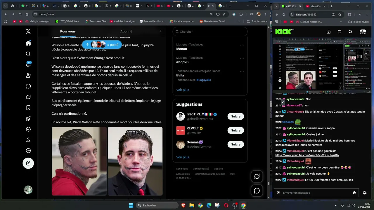Open the floating Grok button at bottom right
Screen dimensions: 374x210
257,176
